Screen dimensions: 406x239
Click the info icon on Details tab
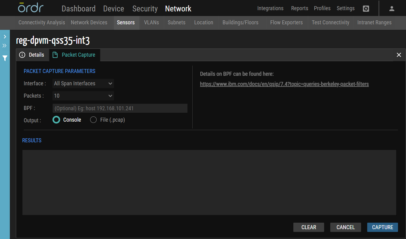pyautogui.click(x=22, y=55)
